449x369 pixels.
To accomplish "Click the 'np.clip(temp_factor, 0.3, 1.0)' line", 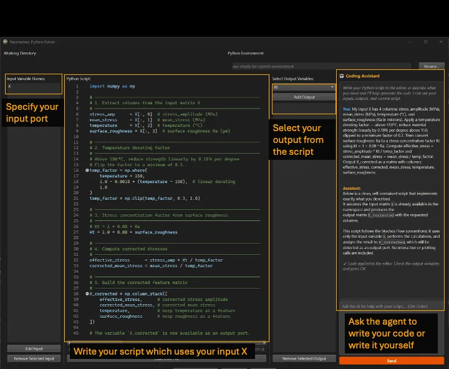I will point(145,199).
